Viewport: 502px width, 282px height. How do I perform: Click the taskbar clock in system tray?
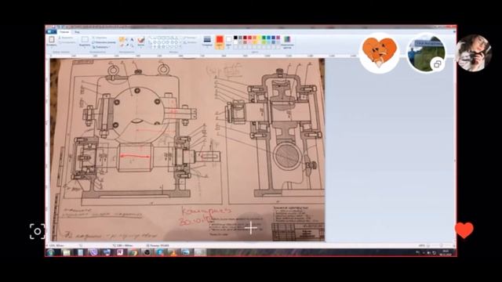pyautogui.click(x=446, y=252)
